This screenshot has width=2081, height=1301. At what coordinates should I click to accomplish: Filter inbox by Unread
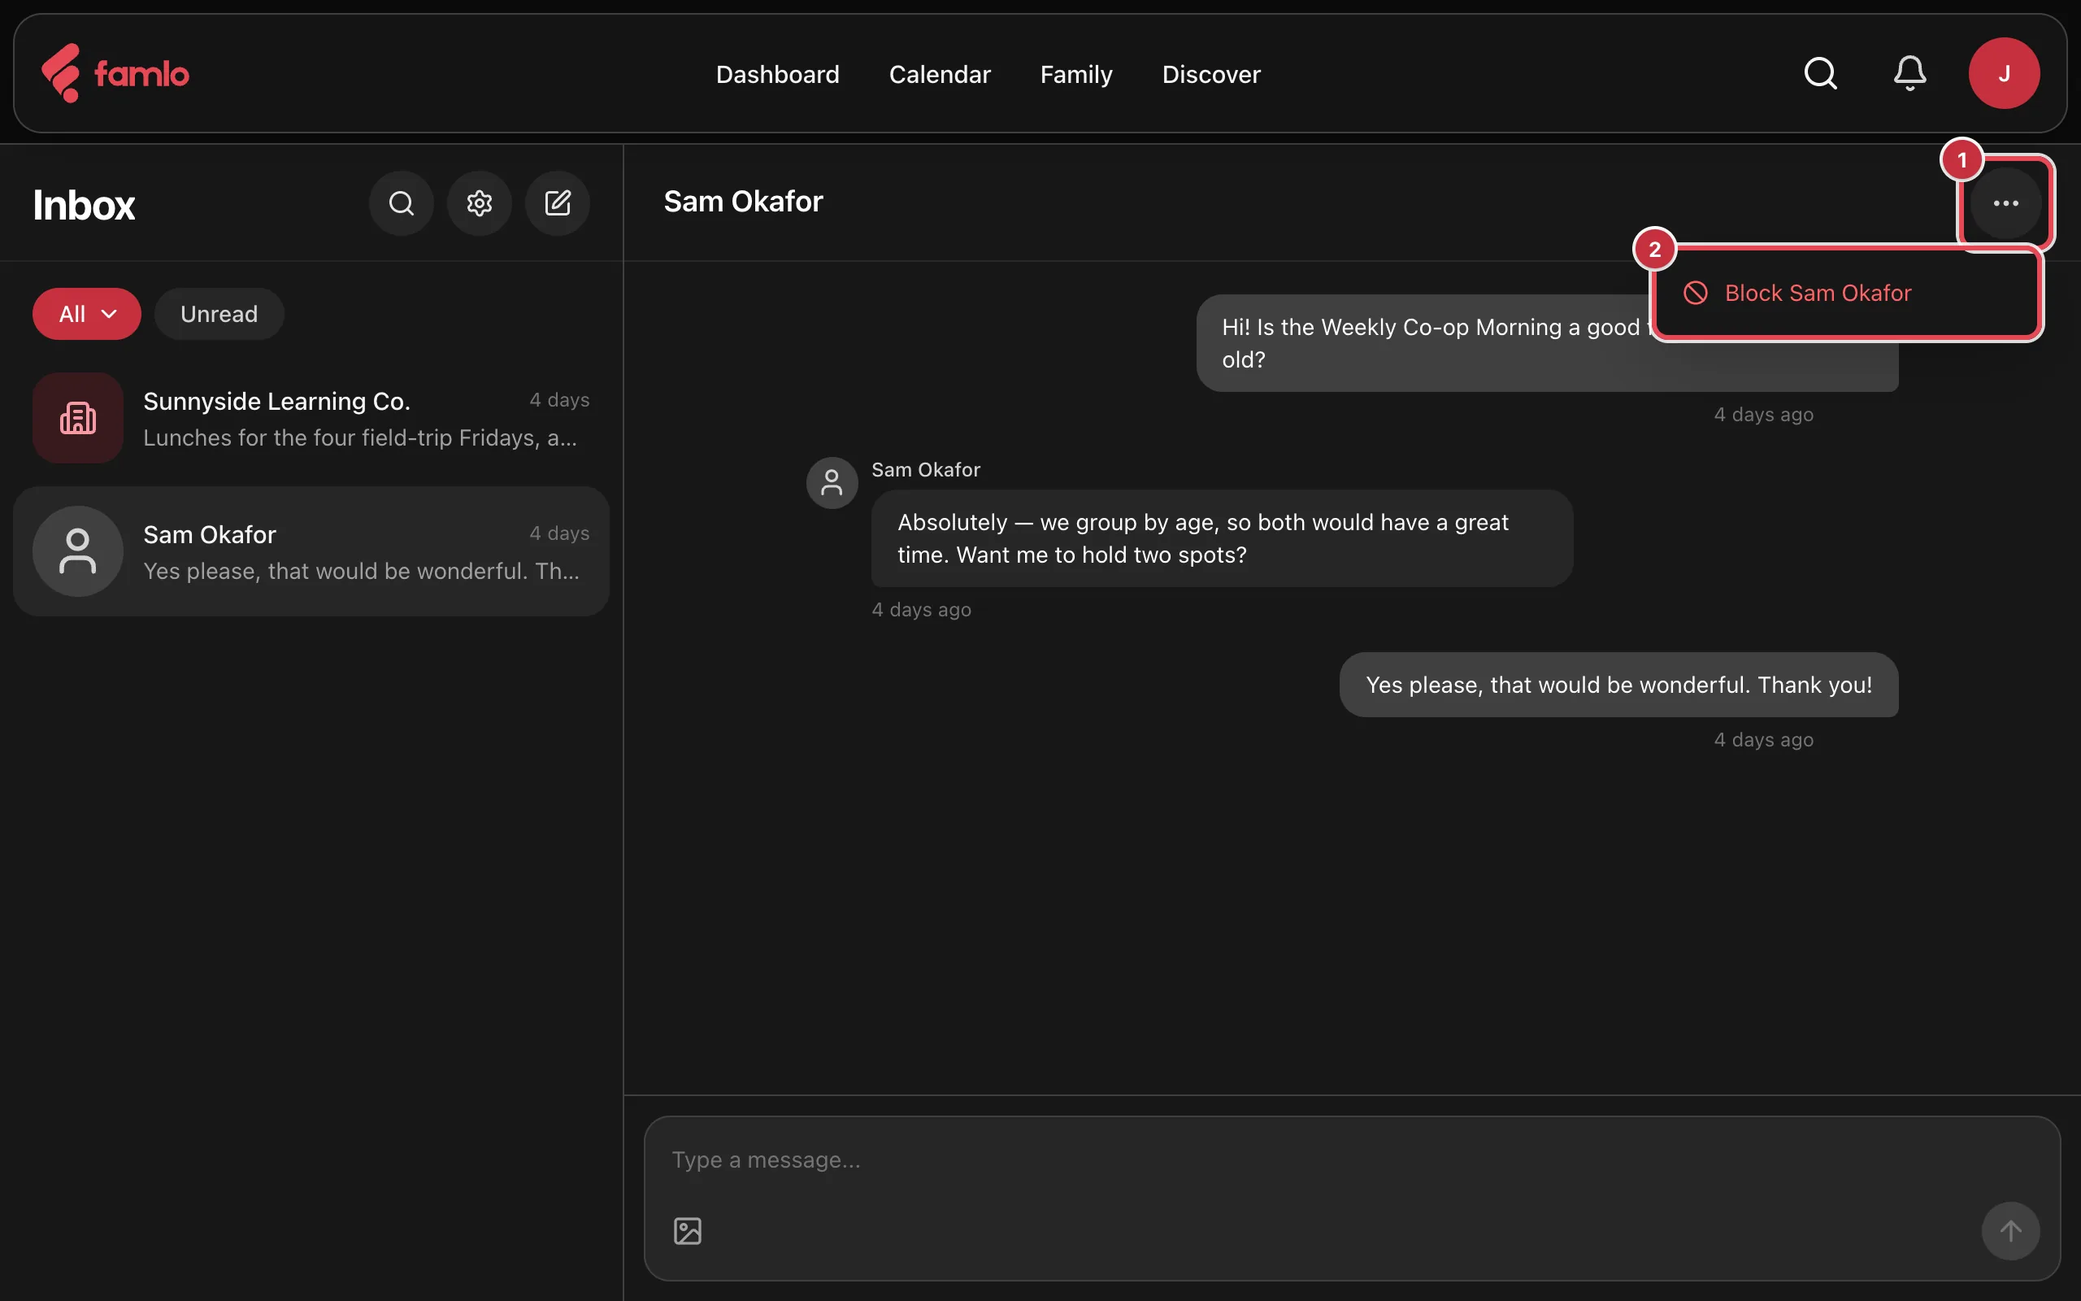[x=219, y=314]
